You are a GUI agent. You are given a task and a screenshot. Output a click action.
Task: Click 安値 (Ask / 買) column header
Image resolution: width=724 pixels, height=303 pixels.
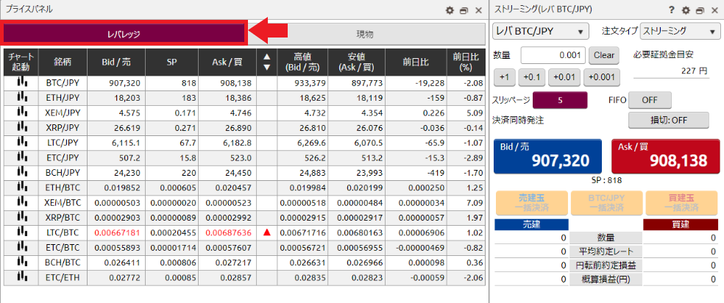(356, 63)
